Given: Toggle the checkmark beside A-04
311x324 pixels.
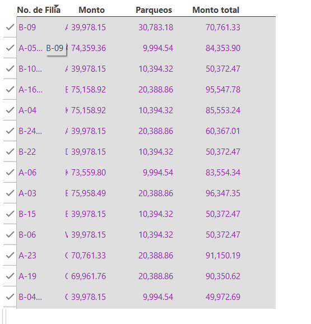Looking at the screenshot, I should click(x=10, y=110).
